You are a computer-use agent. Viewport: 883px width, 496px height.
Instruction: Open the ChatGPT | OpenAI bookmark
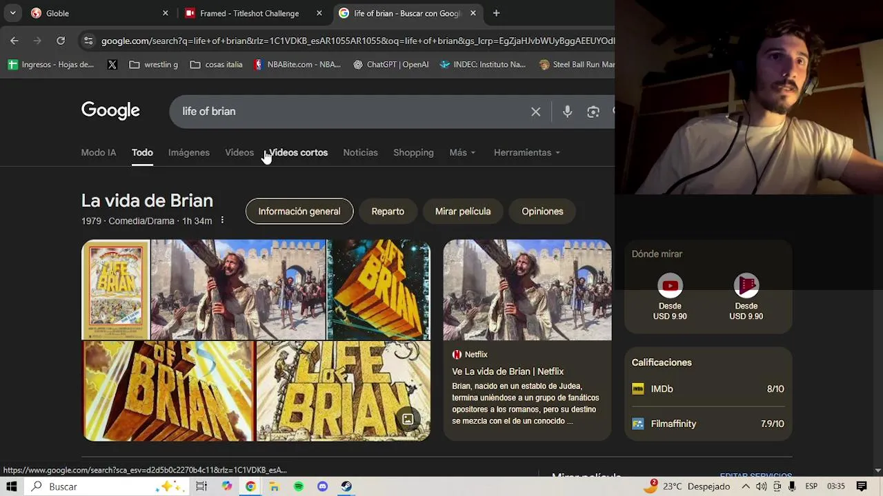coord(390,65)
